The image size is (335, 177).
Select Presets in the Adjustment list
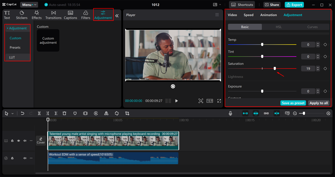[x=15, y=47]
